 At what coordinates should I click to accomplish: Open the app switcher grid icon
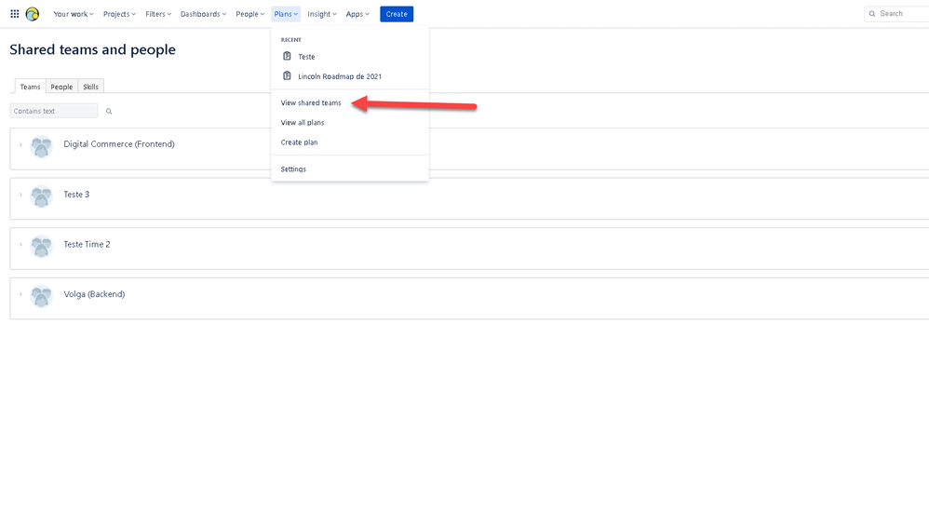[15, 14]
